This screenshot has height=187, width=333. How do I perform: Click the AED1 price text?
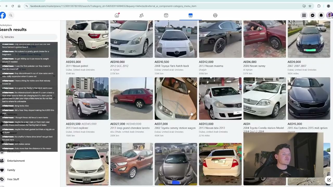tap(247, 124)
